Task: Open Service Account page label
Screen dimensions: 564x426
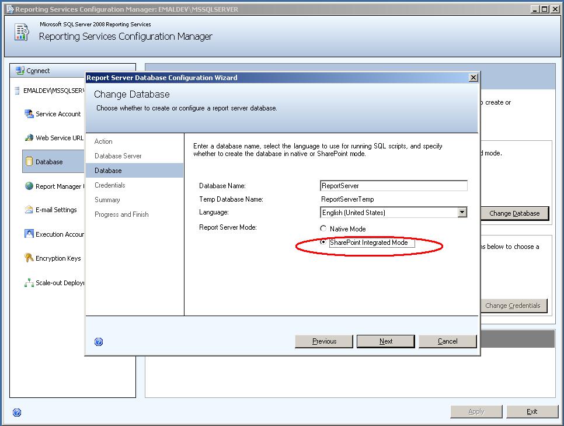Action: 58,114
